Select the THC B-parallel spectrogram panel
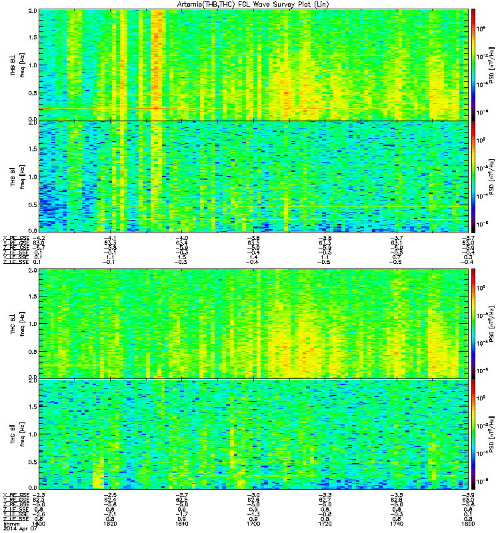The image size is (500, 533). click(x=254, y=434)
